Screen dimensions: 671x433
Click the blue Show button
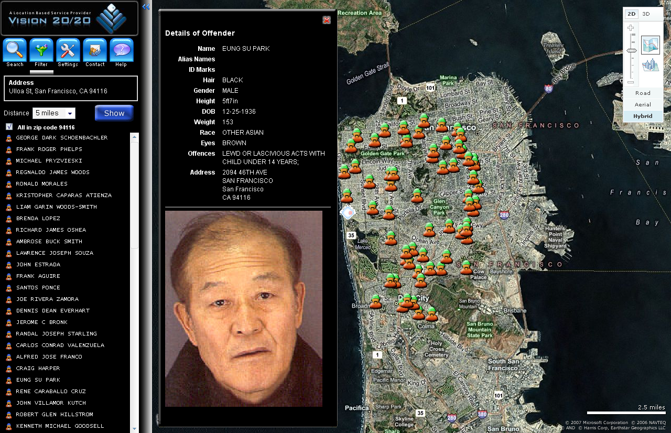tap(114, 113)
